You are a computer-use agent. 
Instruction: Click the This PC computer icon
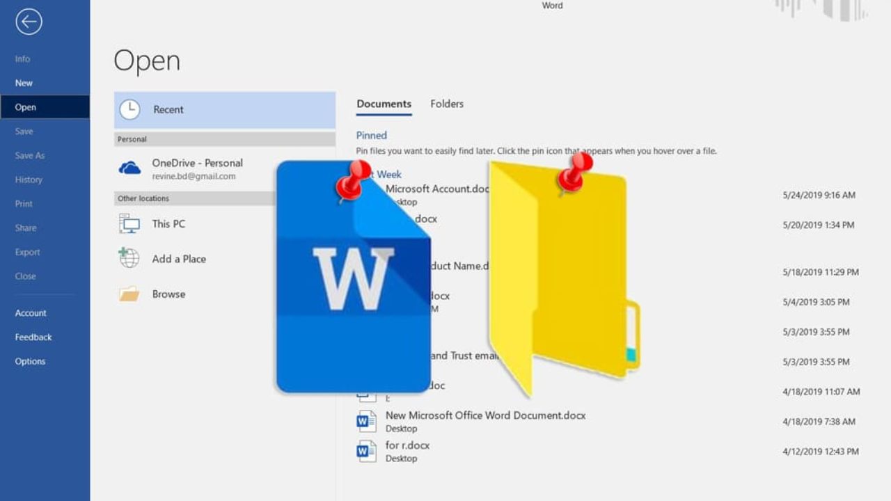[x=129, y=223]
